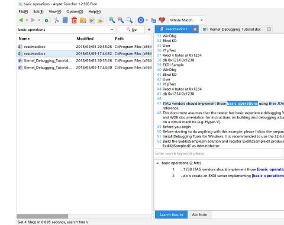The height and width of the screenshot is (225, 284).
Task: Click line 37 Read 4 bytes at 0x1234
Action: point(182,55)
